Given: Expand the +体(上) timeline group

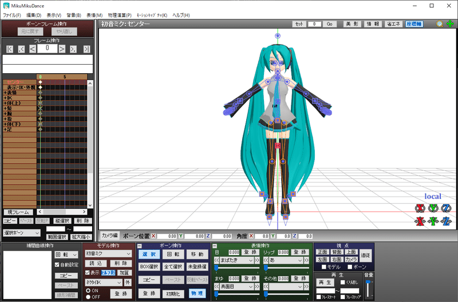Looking at the screenshot, I should (5, 103).
